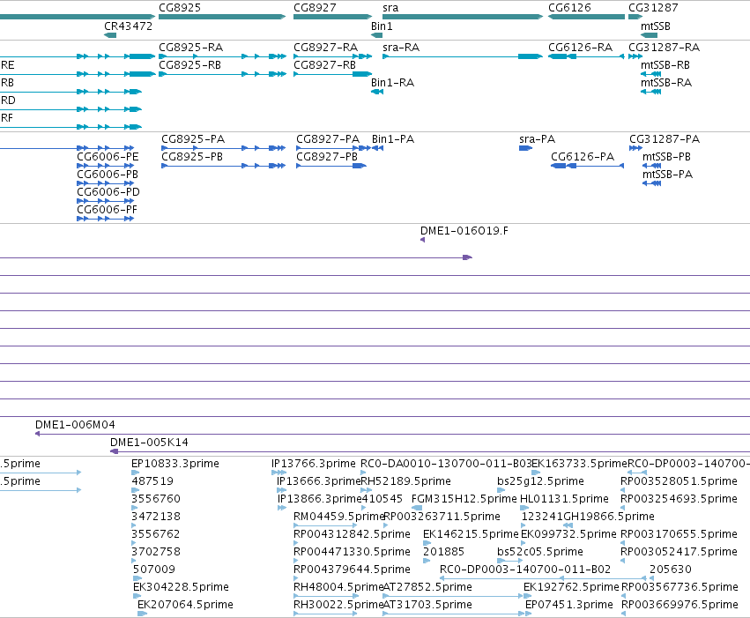750x618 pixels.
Task: Select the Bin1-PA protein label
Action: coord(393,139)
